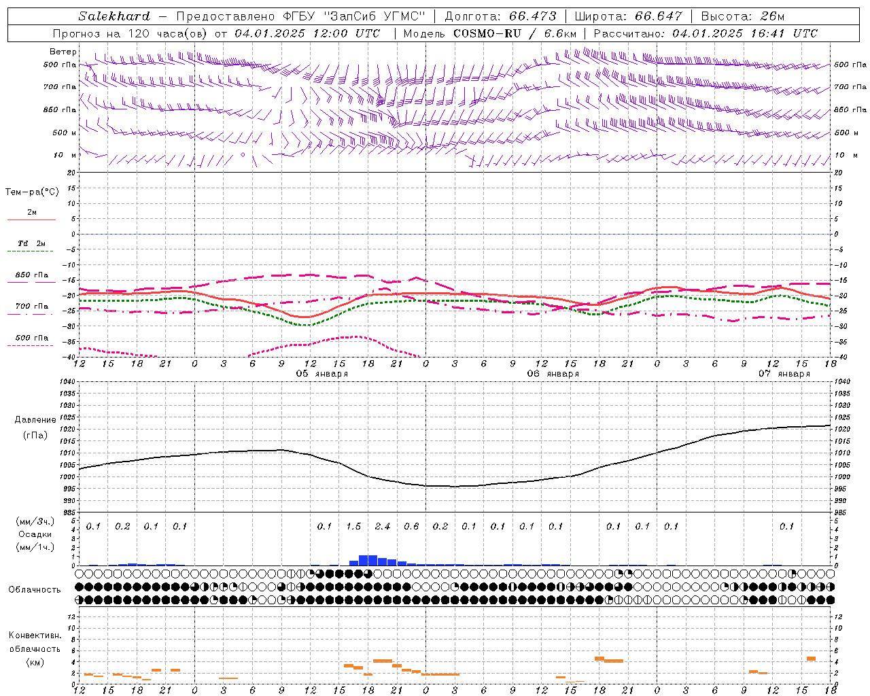Click Рассчитано: 04.01.2025 16:41 UTC timestamp
The image size is (870, 696).
point(706,33)
